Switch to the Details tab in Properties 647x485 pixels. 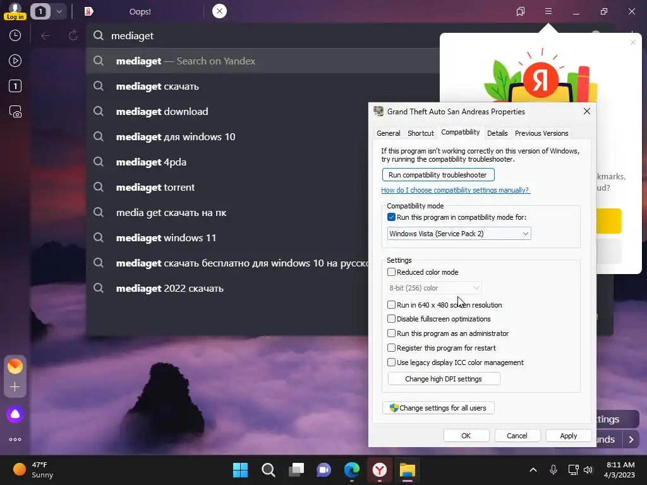(497, 133)
